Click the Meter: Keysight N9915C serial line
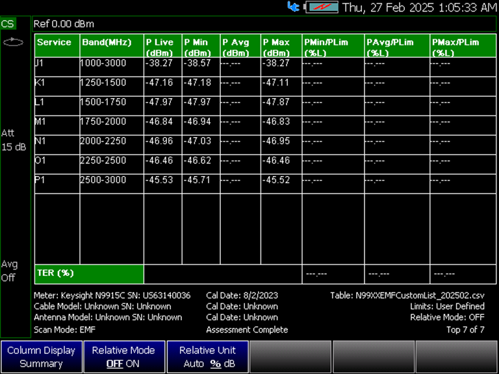This screenshot has width=499, height=374. [x=112, y=295]
